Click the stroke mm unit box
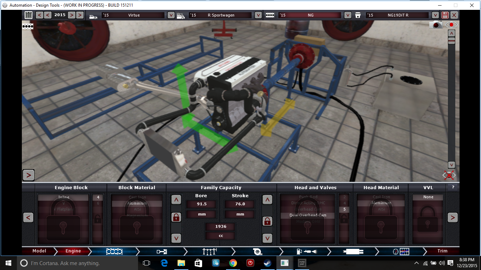Viewport: 481px width, 270px height. [240, 214]
